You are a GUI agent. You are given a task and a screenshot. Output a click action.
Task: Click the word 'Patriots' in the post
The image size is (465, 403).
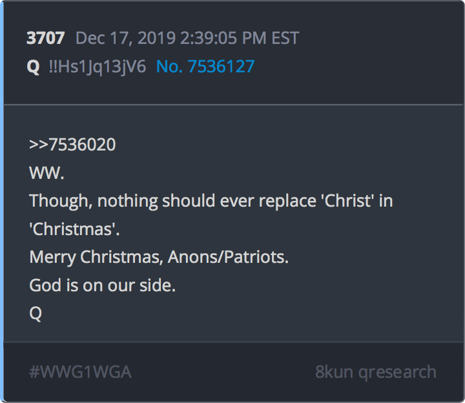click(256, 257)
